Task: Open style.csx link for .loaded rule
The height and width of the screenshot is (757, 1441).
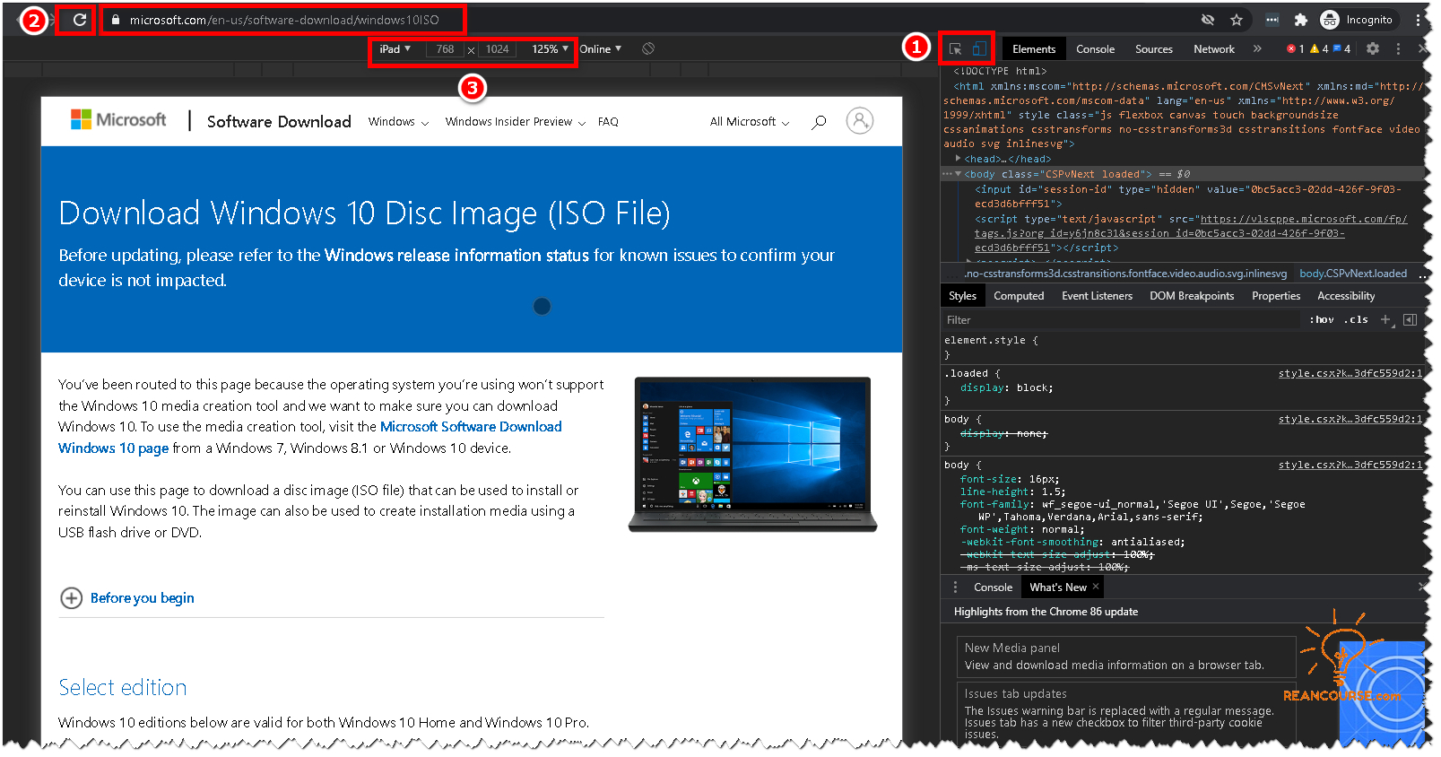Action: click(x=1350, y=374)
